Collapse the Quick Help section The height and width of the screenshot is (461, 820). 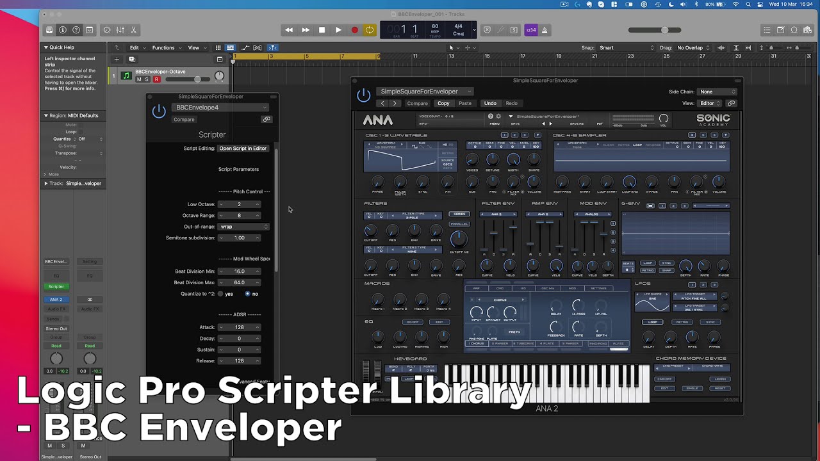coord(46,47)
